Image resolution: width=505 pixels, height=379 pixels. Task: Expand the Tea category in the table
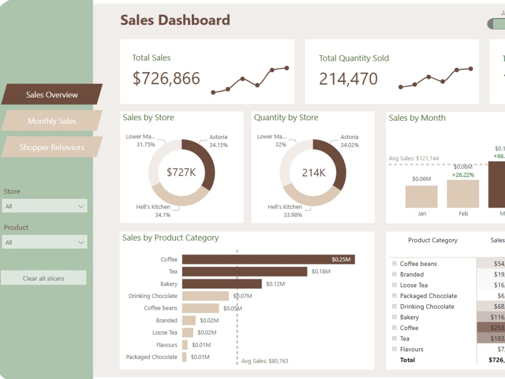pyautogui.click(x=394, y=338)
